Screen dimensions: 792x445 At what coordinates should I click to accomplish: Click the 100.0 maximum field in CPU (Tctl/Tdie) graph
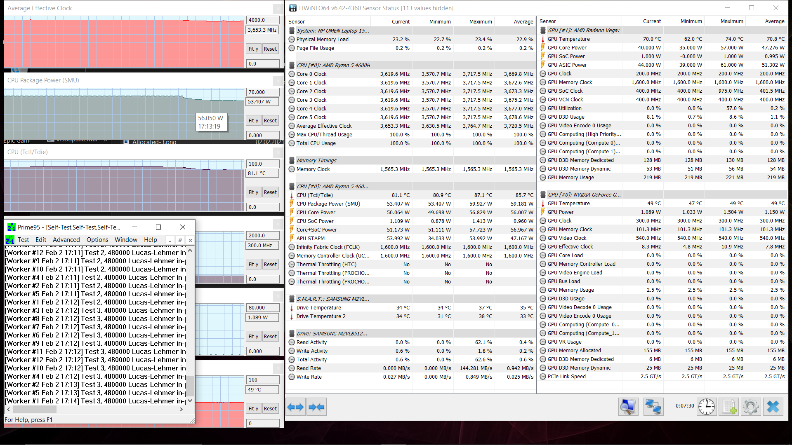click(x=263, y=164)
